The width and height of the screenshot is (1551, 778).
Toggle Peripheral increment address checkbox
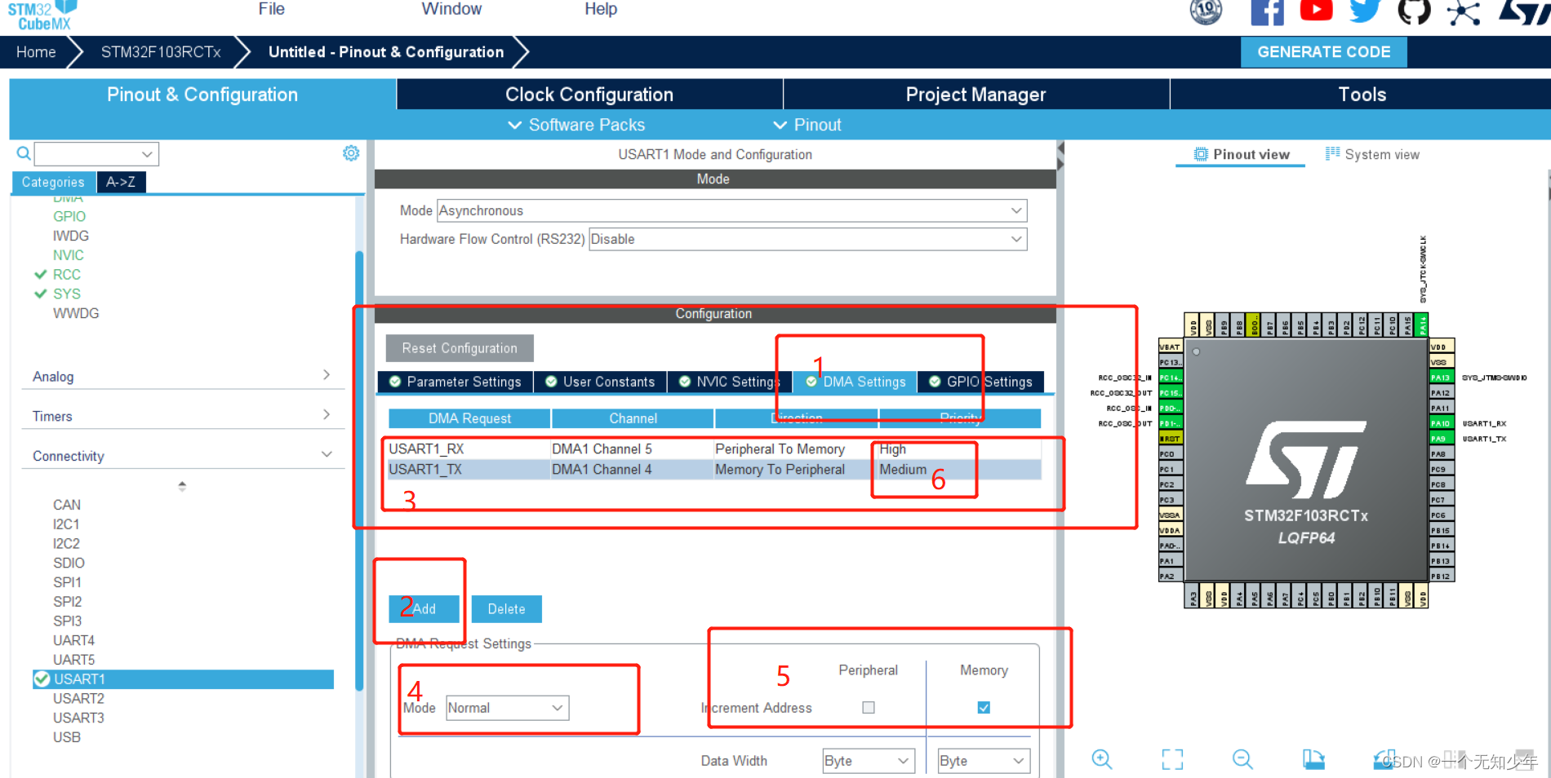point(869,708)
